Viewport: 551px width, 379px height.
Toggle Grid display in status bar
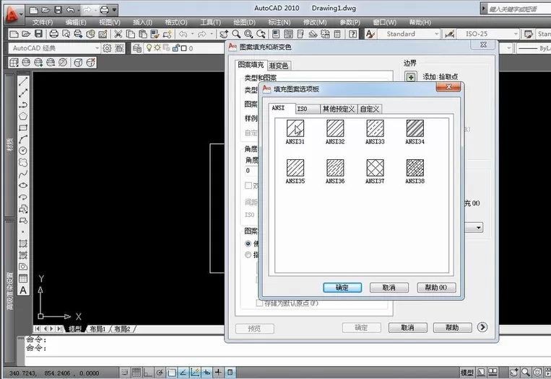[x=136, y=373]
